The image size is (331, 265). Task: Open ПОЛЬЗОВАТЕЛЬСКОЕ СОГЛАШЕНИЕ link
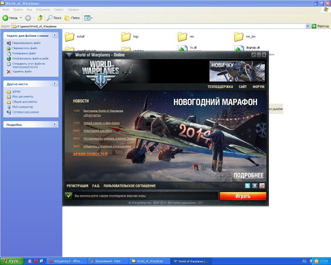click(130, 186)
